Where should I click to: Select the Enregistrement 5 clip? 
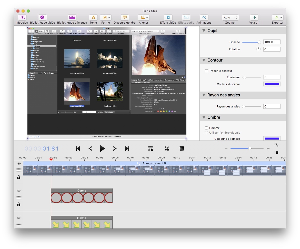tap(154, 168)
